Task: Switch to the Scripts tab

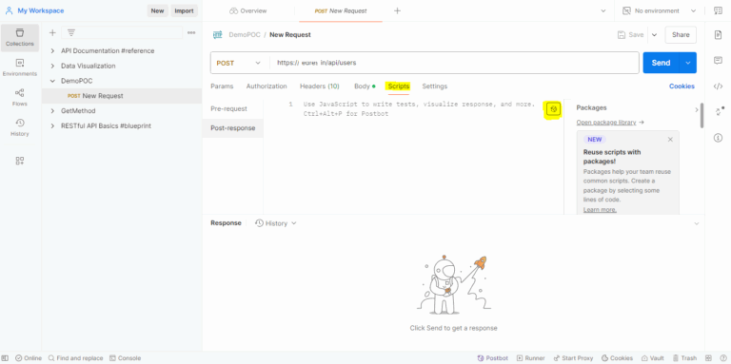Action: tap(399, 86)
